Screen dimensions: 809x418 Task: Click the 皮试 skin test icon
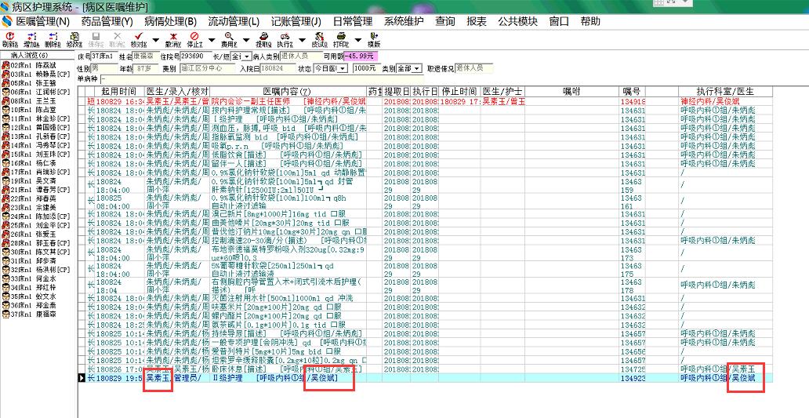tap(319, 36)
